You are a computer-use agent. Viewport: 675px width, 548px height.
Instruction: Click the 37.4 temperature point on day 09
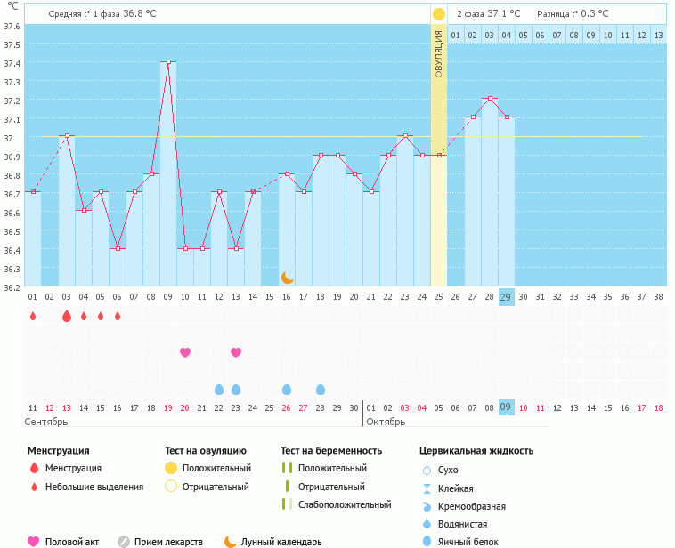168,62
